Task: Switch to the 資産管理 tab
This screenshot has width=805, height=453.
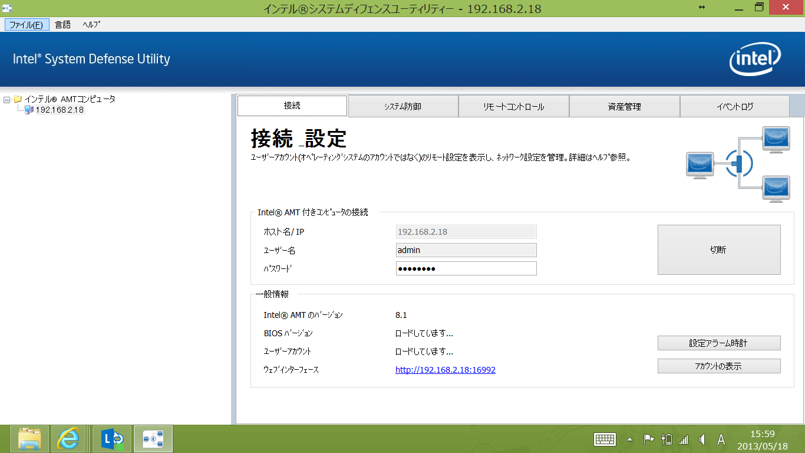Action: click(x=624, y=107)
